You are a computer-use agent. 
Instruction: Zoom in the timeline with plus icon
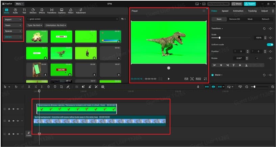273,87
